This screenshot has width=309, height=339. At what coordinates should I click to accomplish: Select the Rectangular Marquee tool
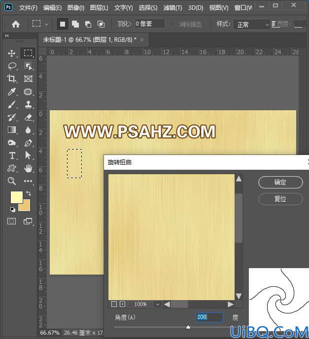pos(28,53)
